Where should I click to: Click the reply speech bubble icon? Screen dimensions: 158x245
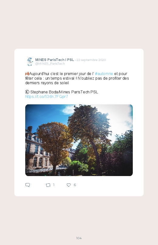[28, 185]
